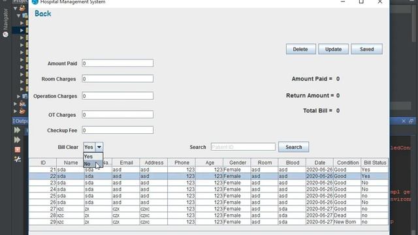This screenshot has width=418, height=235.
Task: Click the Update button
Action: click(x=333, y=49)
